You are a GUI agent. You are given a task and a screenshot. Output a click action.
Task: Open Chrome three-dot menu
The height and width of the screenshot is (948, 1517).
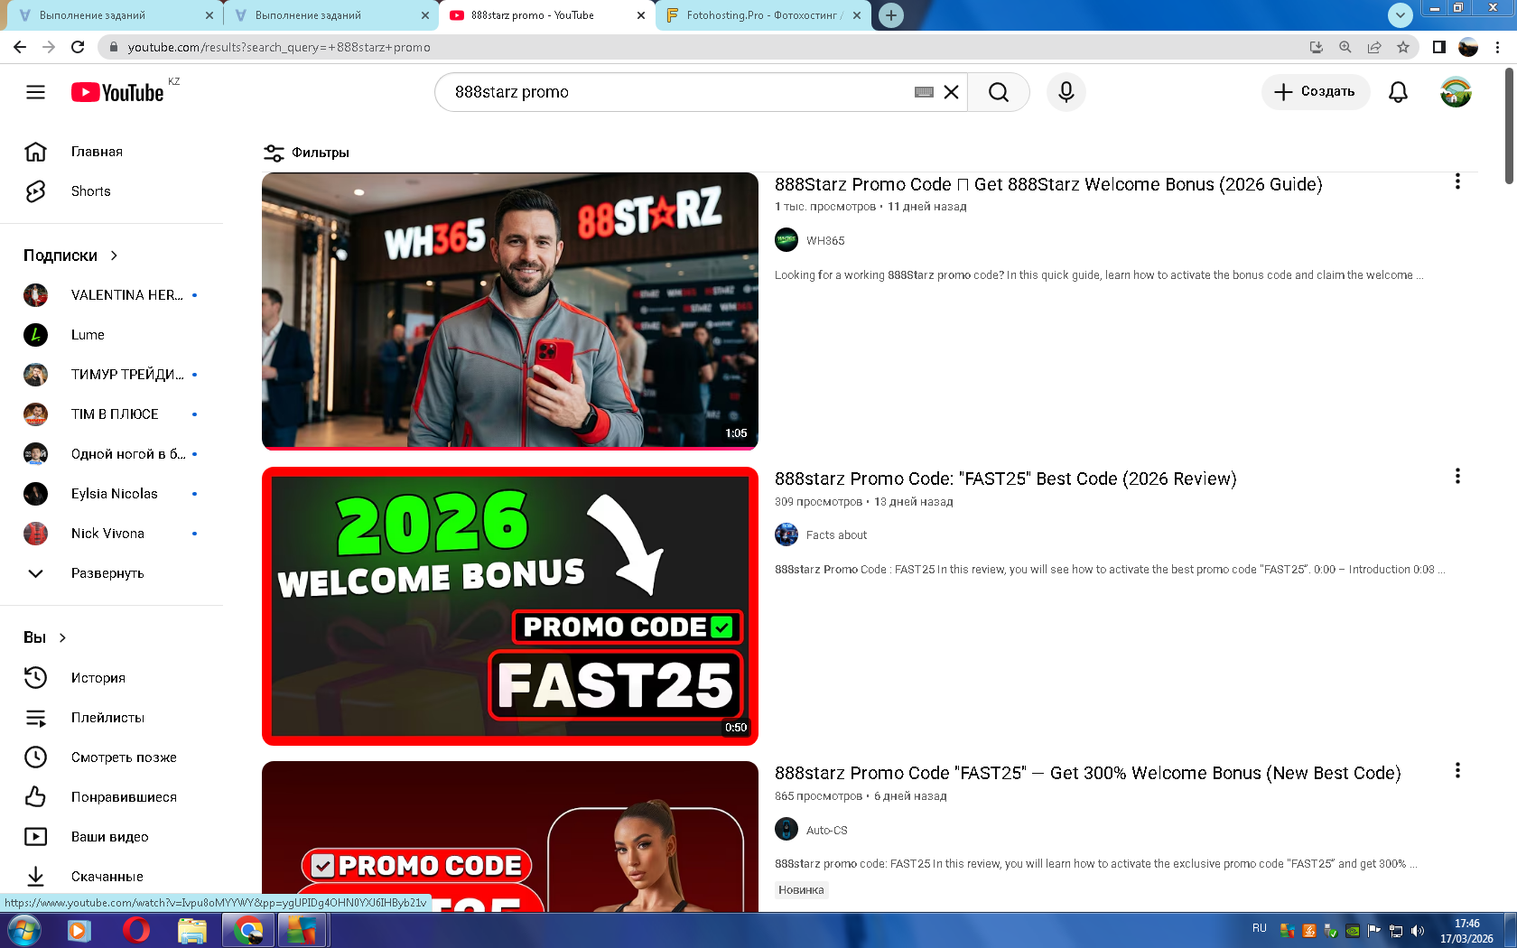coord(1497,47)
